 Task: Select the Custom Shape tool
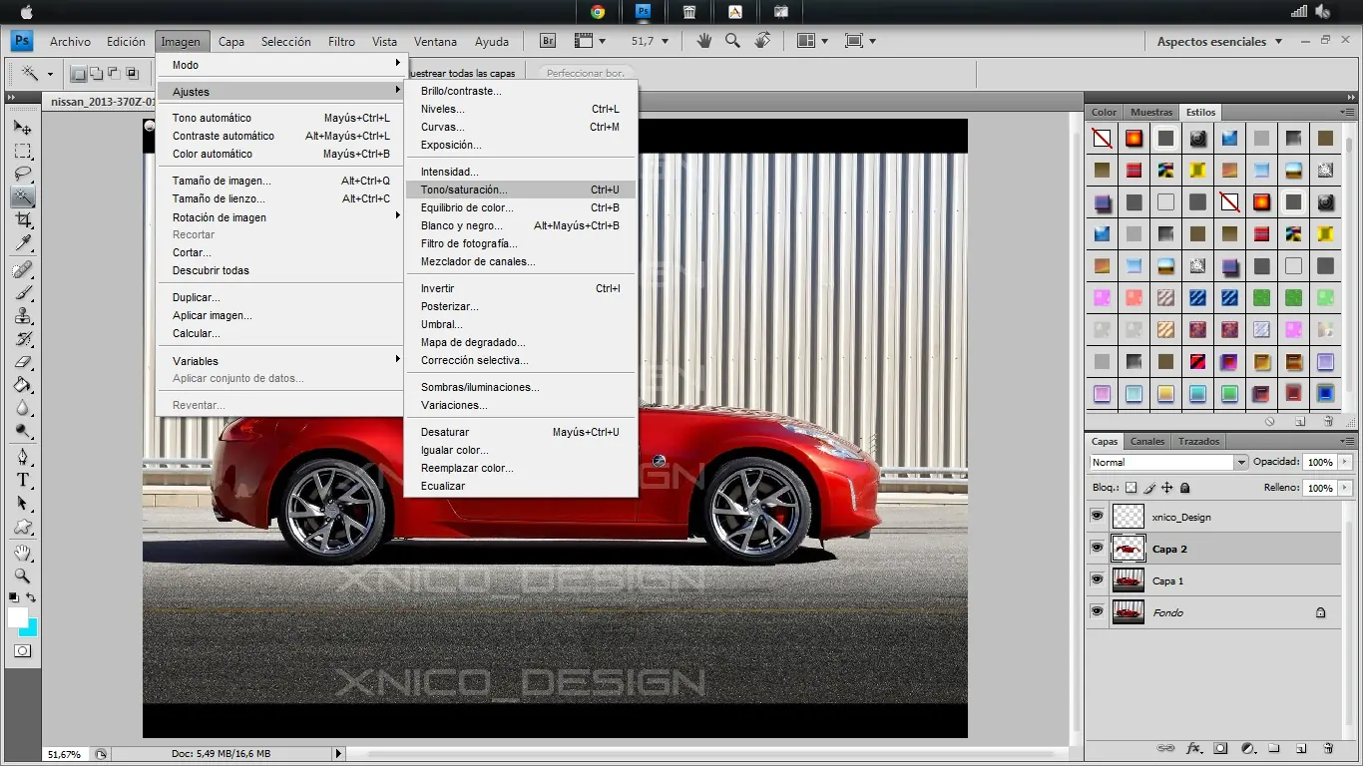(x=22, y=527)
